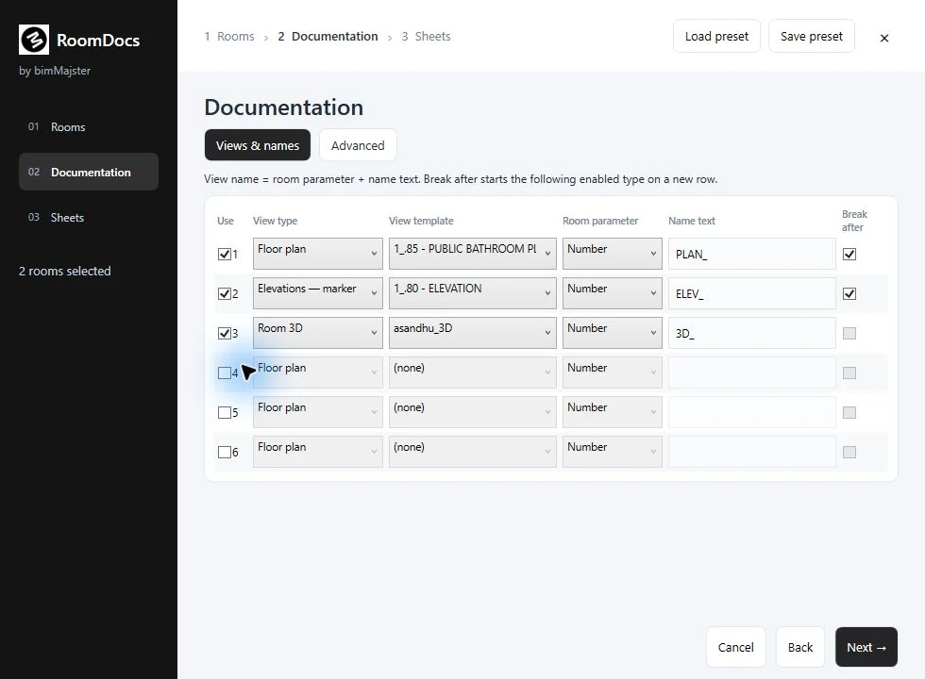925x679 pixels.
Task: Click the RoomDocs logo icon
Action: [x=34, y=40]
